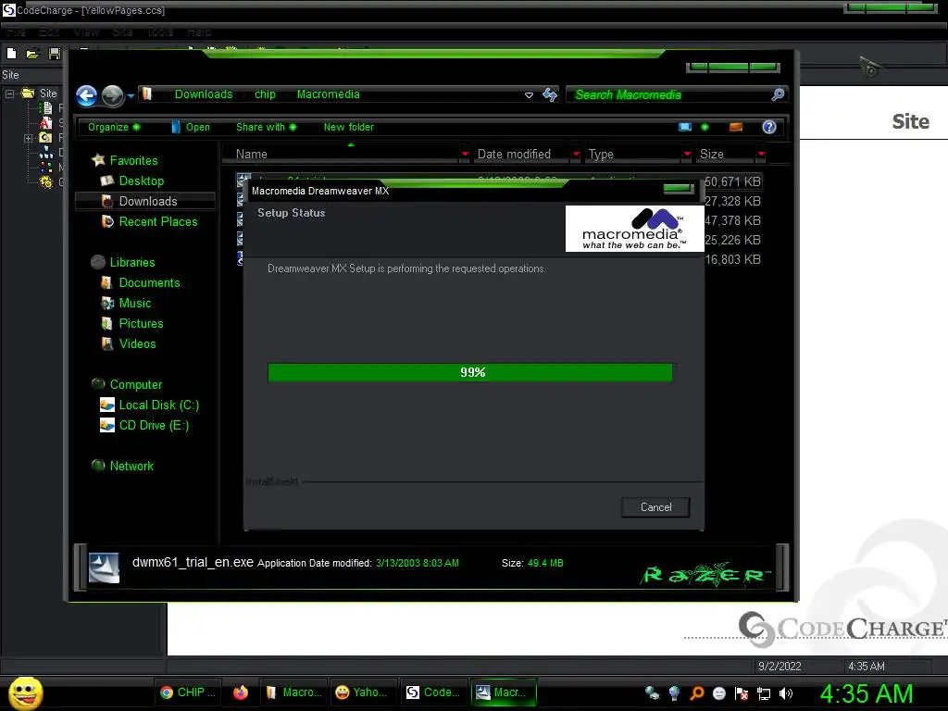Image resolution: width=948 pixels, height=711 pixels.
Task: Click the 99% setup progress bar
Action: point(469,372)
